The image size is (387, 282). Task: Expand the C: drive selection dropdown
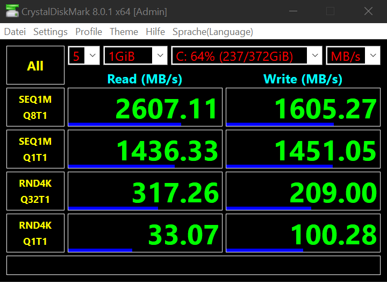point(247,55)
